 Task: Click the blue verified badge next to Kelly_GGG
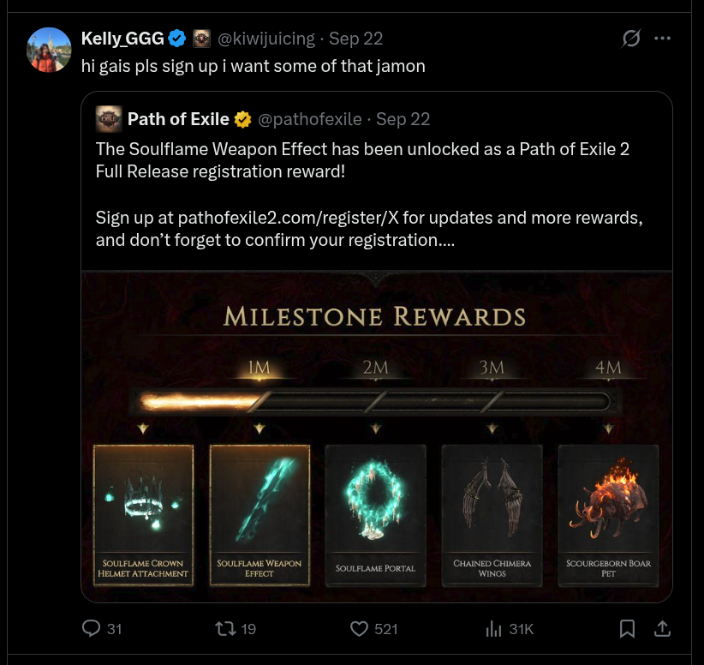pyautogui.click(x=177, y=39)
